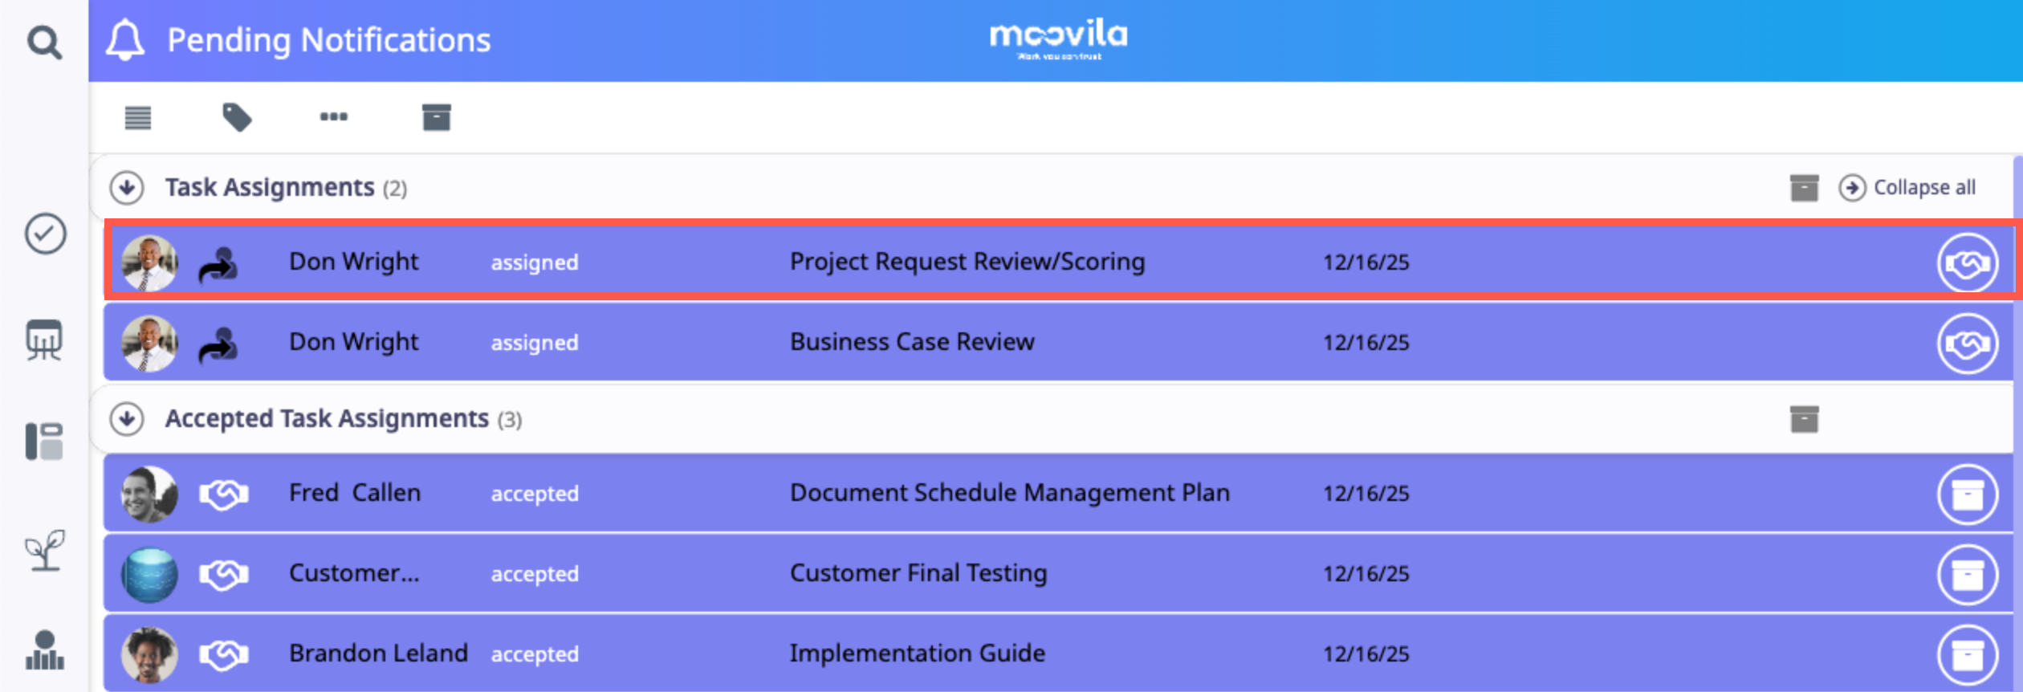The image size is (2023, 692).
Task: Accept the Business Case Review assignment
Action: point(1967,343)
